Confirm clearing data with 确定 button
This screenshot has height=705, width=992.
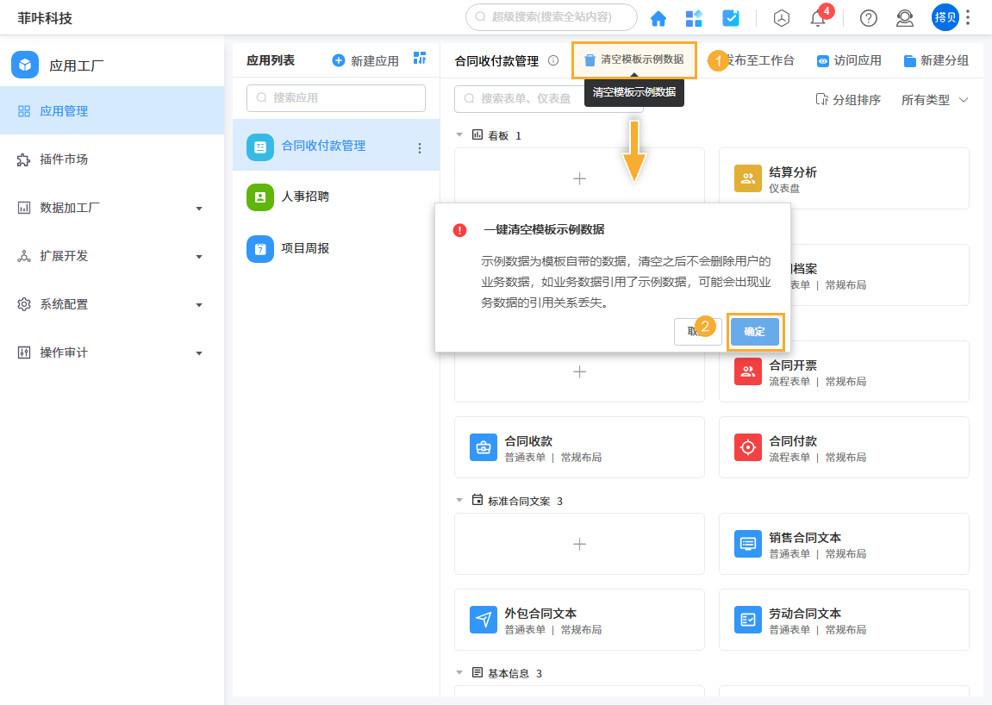(755, 331)
